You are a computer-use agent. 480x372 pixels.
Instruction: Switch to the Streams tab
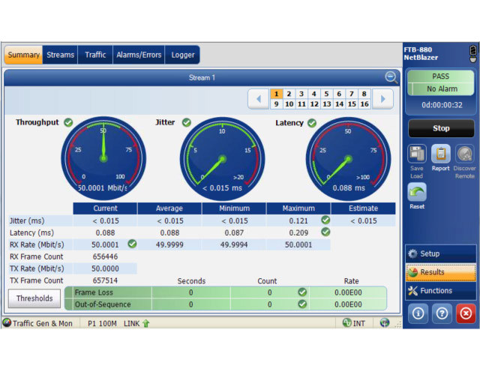point(60,55)
